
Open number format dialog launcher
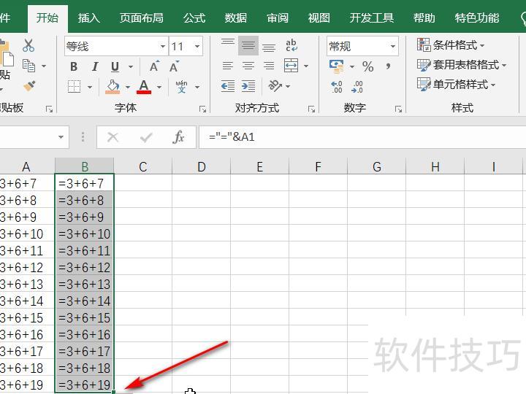399,109
